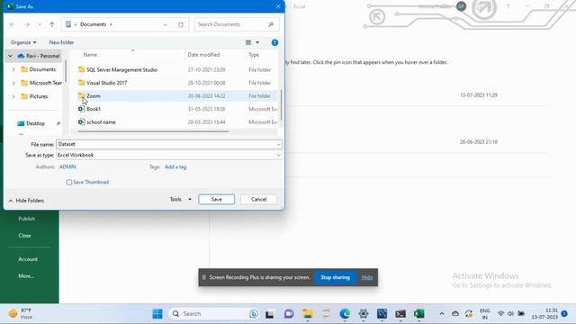The height and width of the screenshot is (324, 576).
Task: Sort by the Name column header
Action: click(90, 55)
